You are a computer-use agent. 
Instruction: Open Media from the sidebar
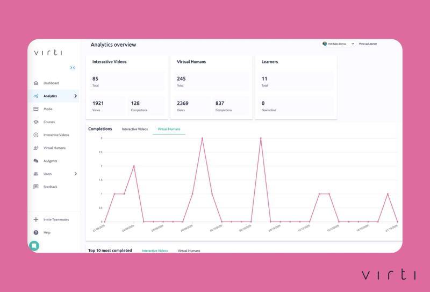point(48,109)
